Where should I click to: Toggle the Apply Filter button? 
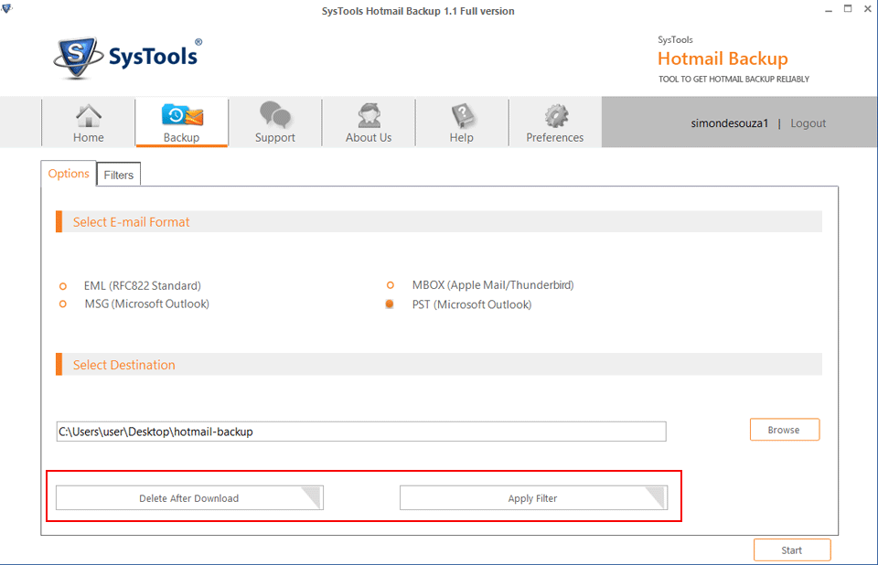click(x=533, y=498)
